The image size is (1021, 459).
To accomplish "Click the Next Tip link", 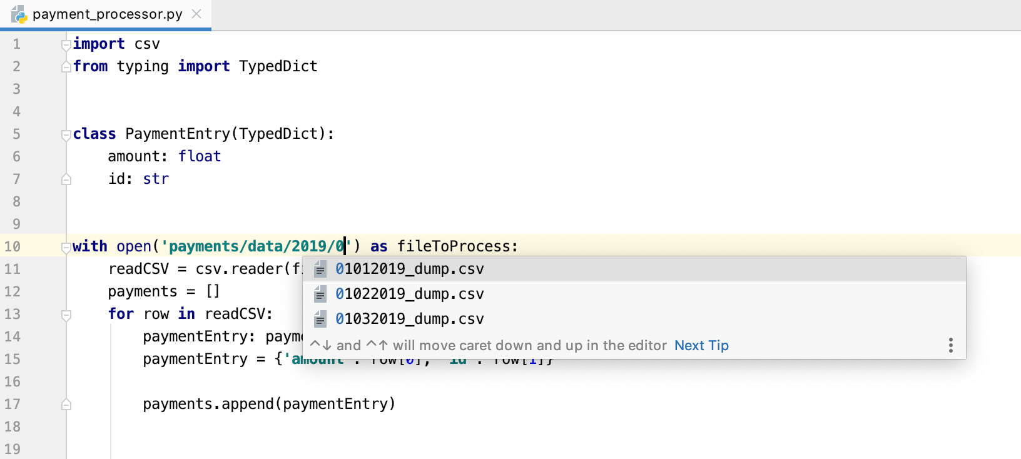I will point(701,345).
